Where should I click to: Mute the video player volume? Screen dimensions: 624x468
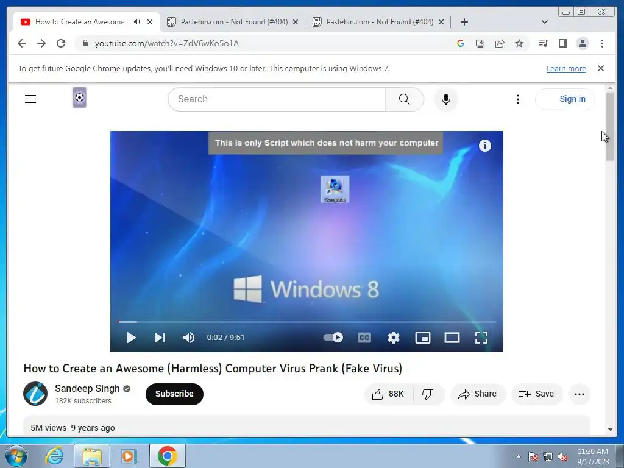(x=189, y=338)
